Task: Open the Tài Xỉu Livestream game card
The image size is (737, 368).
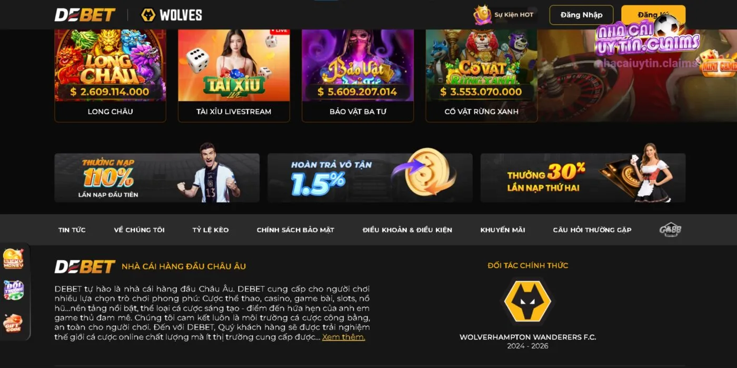Action: [x=234, y=76]
